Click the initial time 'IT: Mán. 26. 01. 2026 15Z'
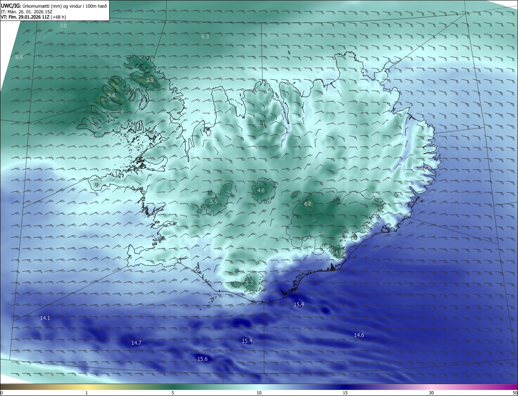This screenshot has width=518, height=396. coord(26,11)
